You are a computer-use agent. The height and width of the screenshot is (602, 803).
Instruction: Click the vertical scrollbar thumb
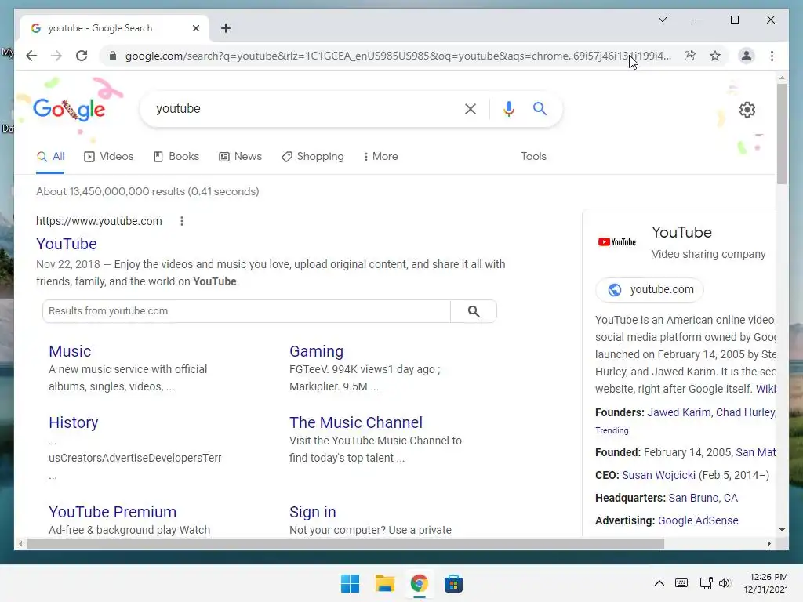(x=782, y=134)
